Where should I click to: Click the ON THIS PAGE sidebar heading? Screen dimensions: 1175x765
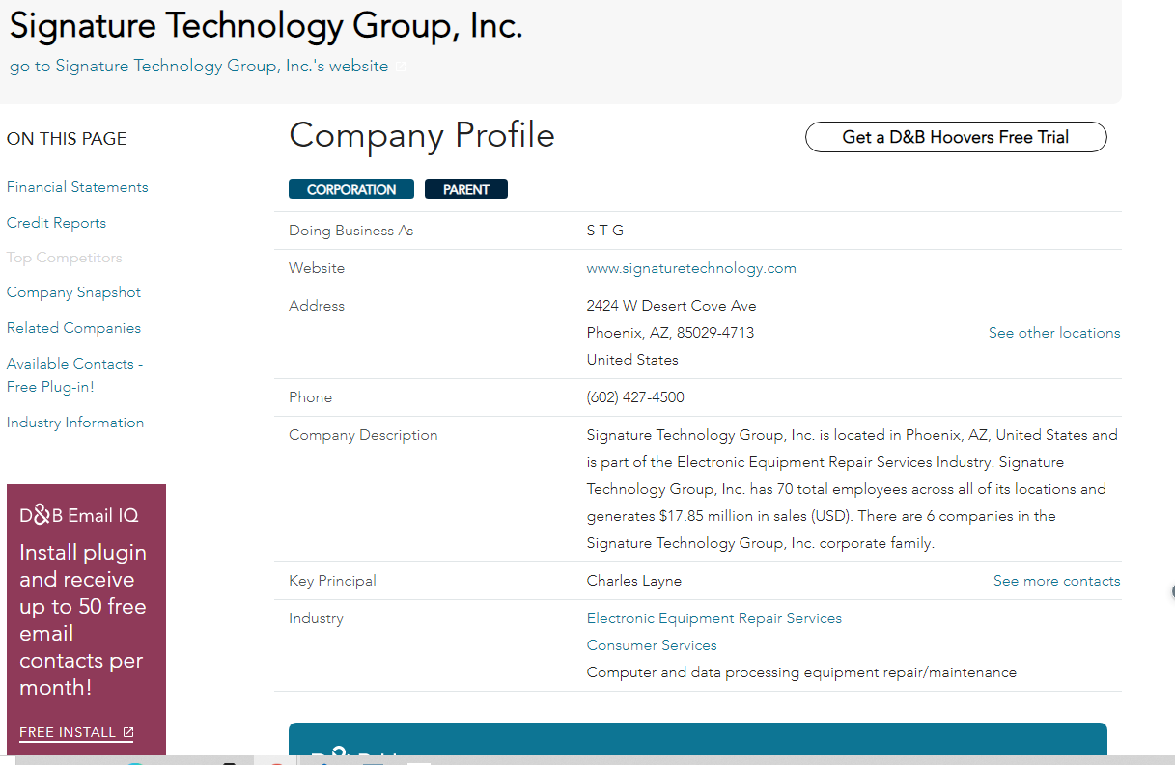(x=67, y=139)
